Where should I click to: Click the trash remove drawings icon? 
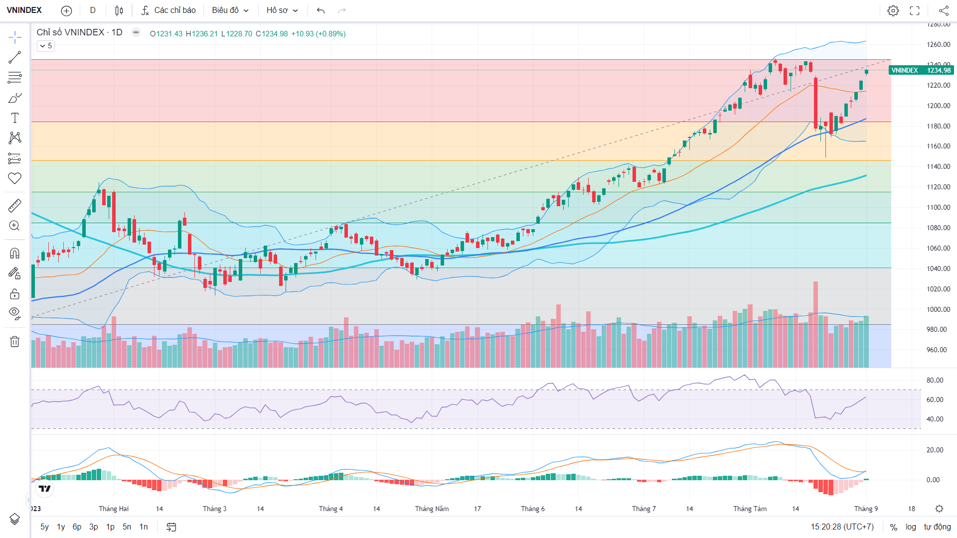[14, 341]
